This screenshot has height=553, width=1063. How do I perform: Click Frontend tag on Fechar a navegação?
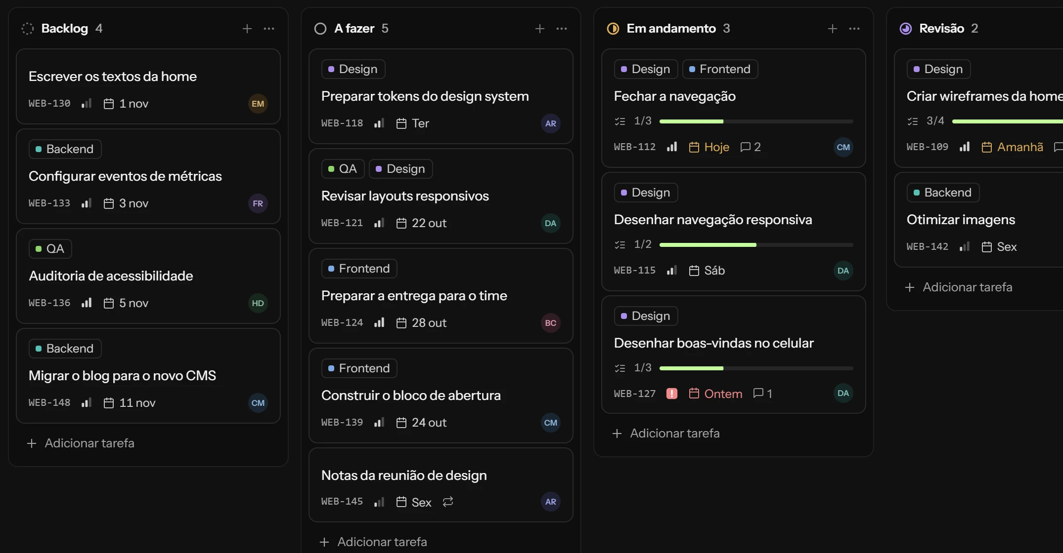tap(720, 69)
